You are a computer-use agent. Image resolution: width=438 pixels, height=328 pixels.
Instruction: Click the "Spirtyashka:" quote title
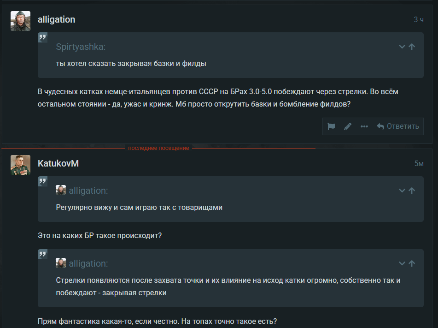(81, 47)
